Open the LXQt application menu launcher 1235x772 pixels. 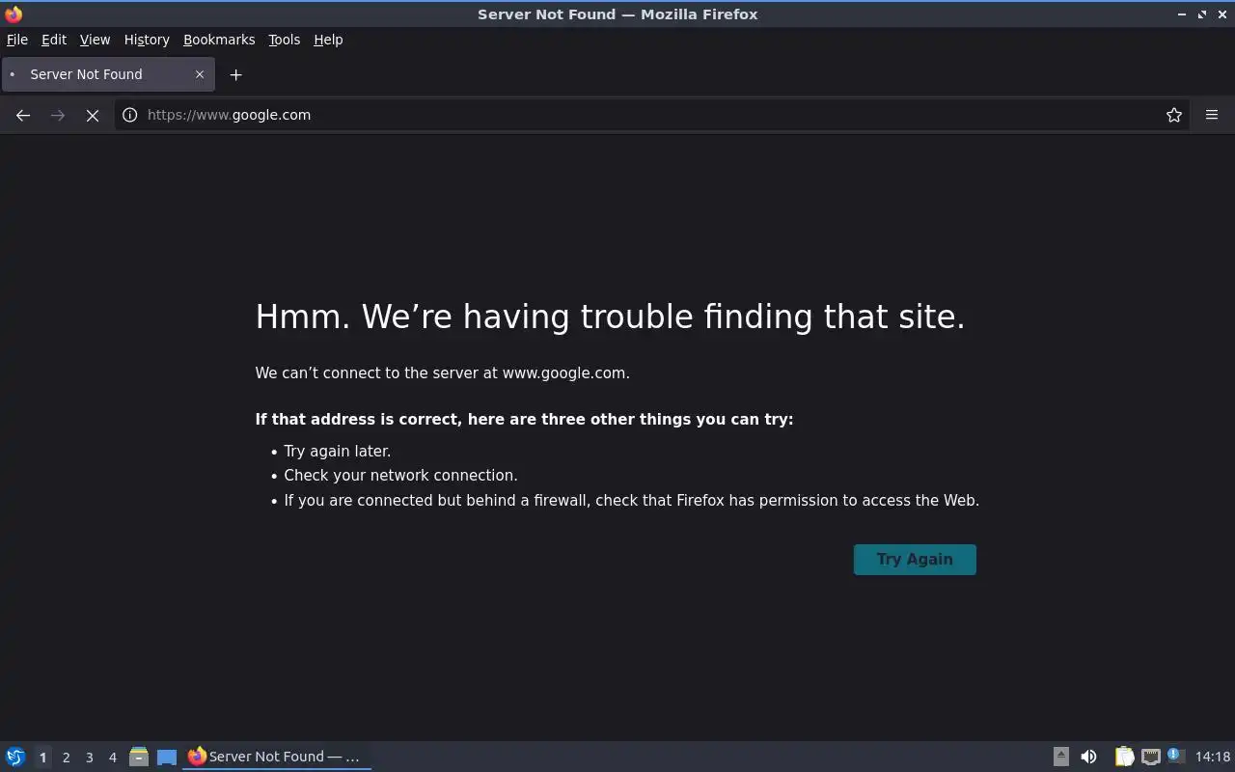[15, 757]
